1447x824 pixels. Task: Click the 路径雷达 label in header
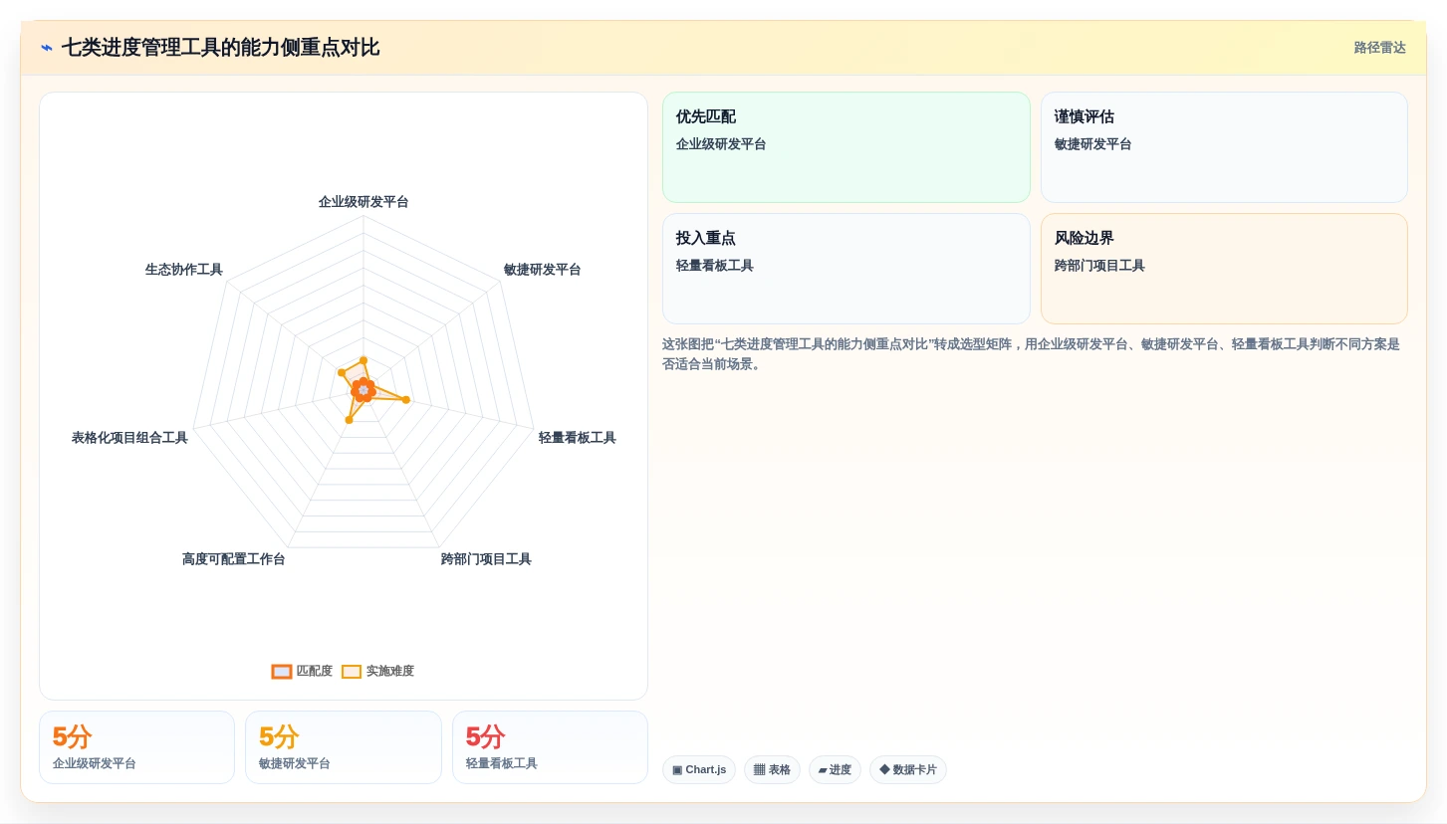click(1379, 48)
